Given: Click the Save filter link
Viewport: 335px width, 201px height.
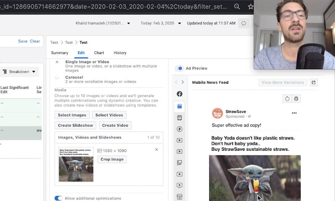Looking at the screenshot, I should pos(23,41).
